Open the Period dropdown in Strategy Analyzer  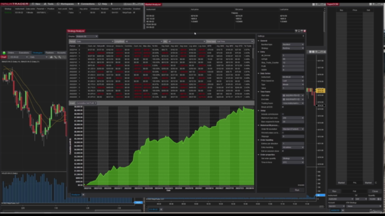point(95,41)
